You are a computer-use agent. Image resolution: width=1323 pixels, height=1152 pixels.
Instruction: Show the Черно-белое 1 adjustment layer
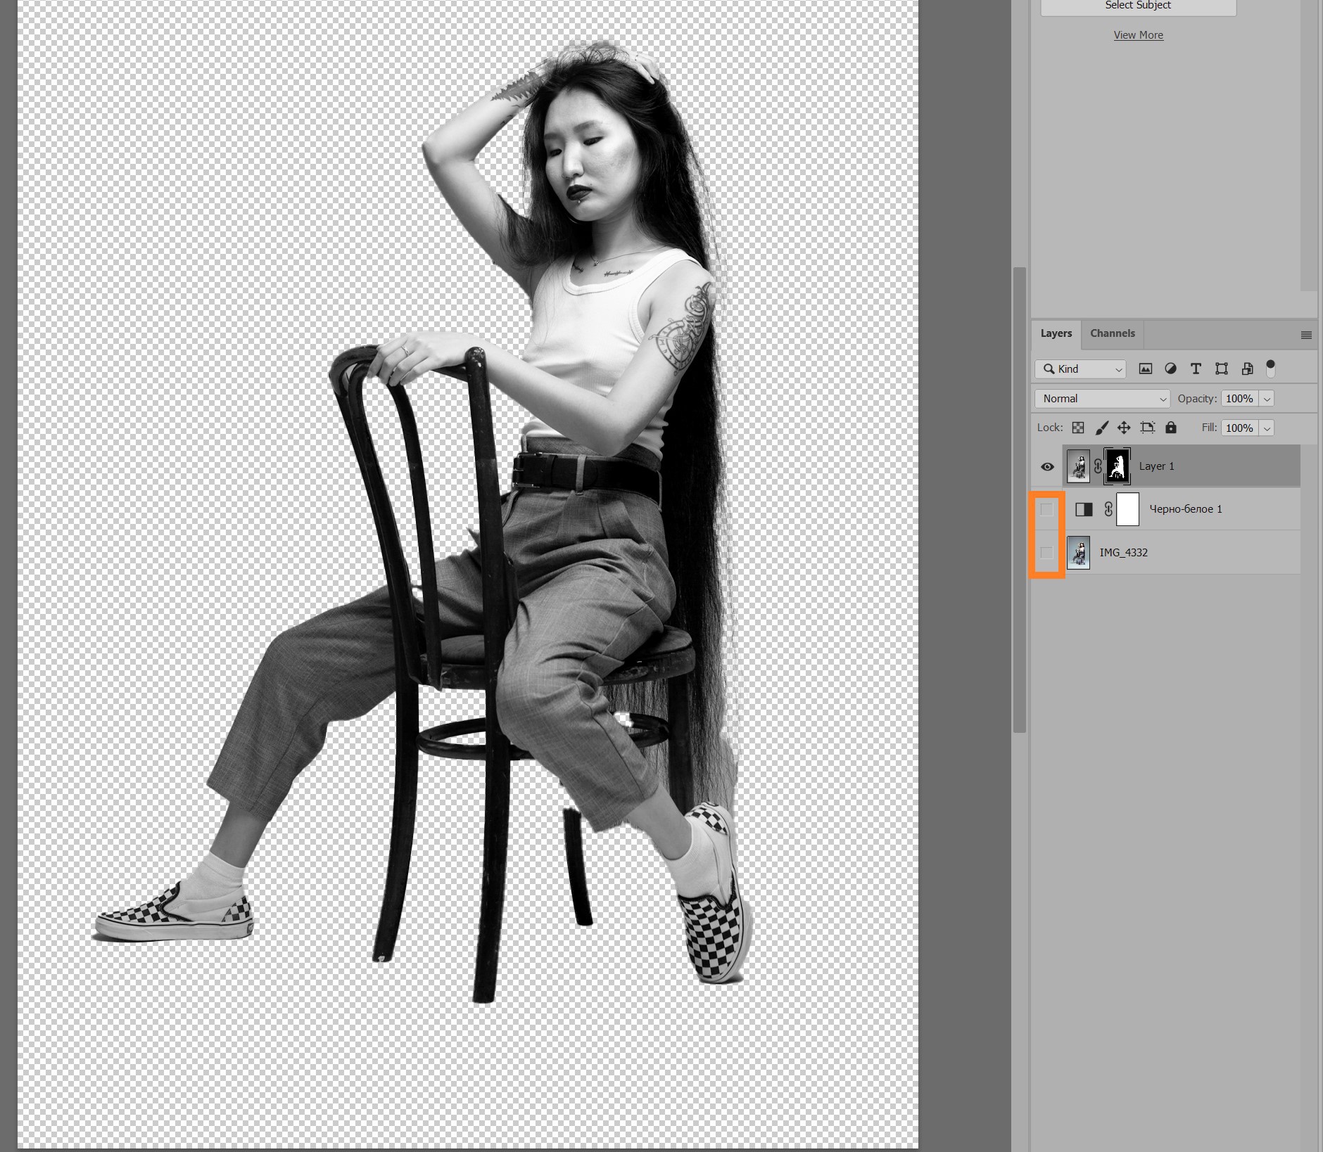[1047, 509]
